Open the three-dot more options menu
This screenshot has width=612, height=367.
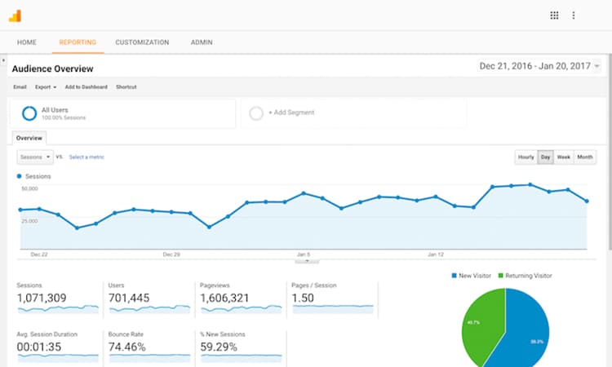(574, 15)
